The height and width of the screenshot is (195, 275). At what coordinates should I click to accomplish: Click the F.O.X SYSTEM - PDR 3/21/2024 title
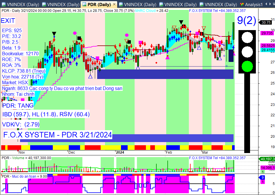[x=57, y=135]
